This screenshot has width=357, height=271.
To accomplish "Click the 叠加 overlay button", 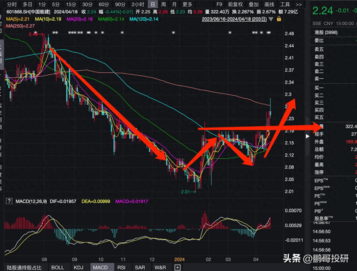I will coord(253,4).
